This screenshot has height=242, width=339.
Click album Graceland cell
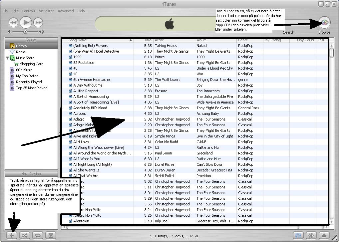click(x=204, y=153)
